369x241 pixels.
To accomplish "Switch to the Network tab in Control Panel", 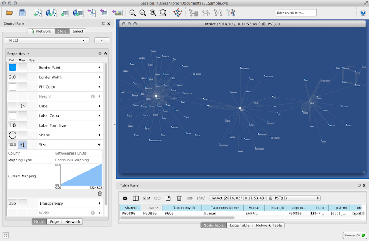I will pos(41,31).
